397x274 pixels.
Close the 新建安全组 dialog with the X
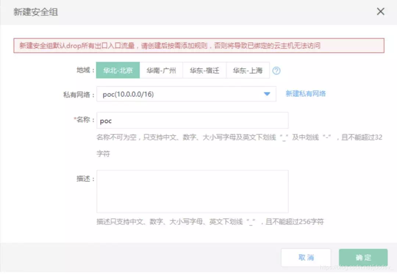tap(380, 11)
